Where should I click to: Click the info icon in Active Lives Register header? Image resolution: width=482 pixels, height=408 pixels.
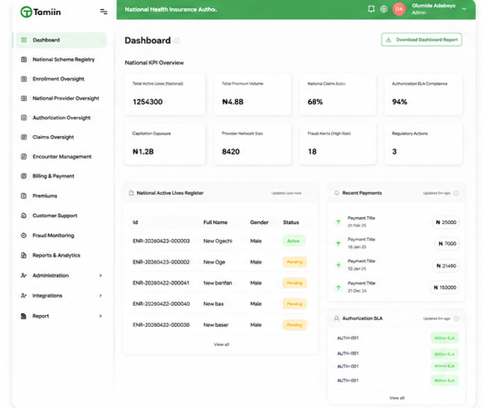click(309, 193)
